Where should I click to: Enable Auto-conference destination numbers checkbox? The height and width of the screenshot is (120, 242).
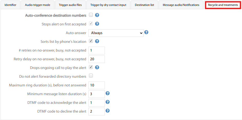[x=91, y=15]
